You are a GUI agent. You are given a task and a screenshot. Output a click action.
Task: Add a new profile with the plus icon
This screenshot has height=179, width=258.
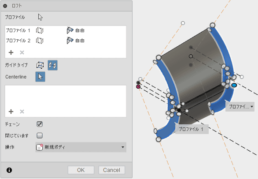[11, 52]
